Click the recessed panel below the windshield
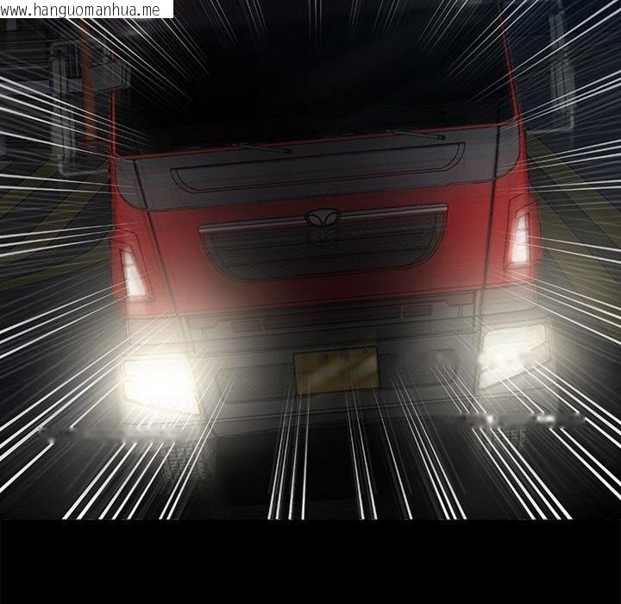 (x=317, y=173)
